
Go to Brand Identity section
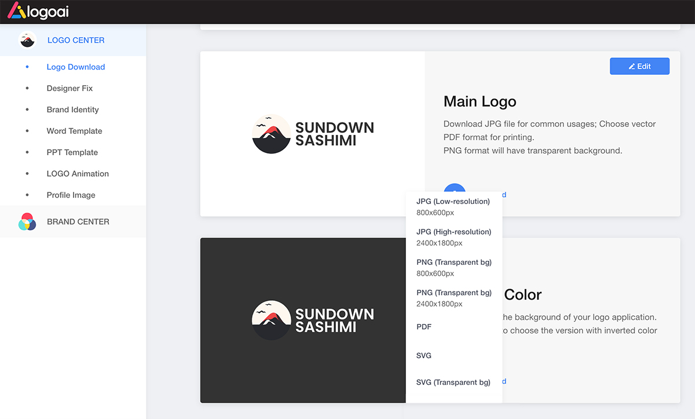pyautogui.click(x=72, y=110)
